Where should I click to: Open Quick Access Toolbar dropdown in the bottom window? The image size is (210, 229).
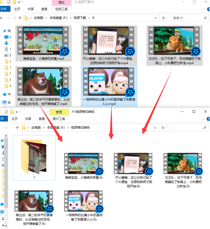(17, 112)
